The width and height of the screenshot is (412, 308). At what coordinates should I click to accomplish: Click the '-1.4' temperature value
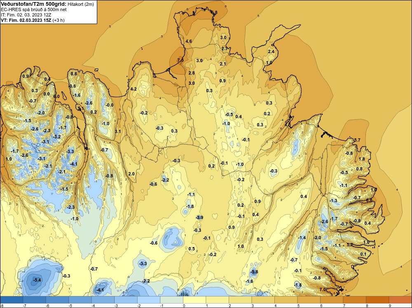(302, 238)
